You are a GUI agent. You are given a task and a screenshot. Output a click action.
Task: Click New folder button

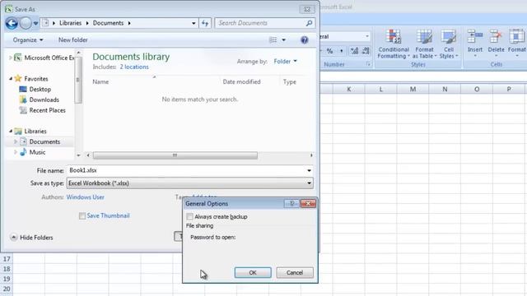pyautogui.click(x=73, y=40)
